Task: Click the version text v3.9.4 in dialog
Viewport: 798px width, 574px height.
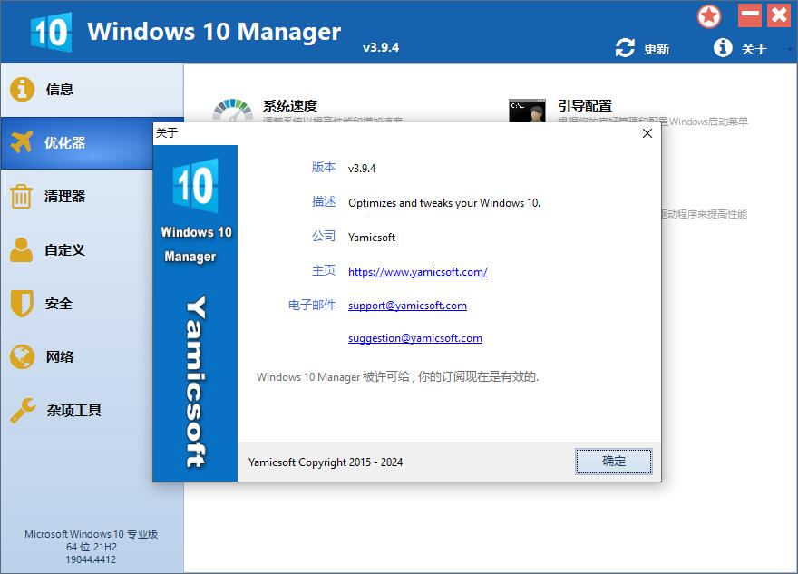Action: pyautogui.click(x=362, y=169)
